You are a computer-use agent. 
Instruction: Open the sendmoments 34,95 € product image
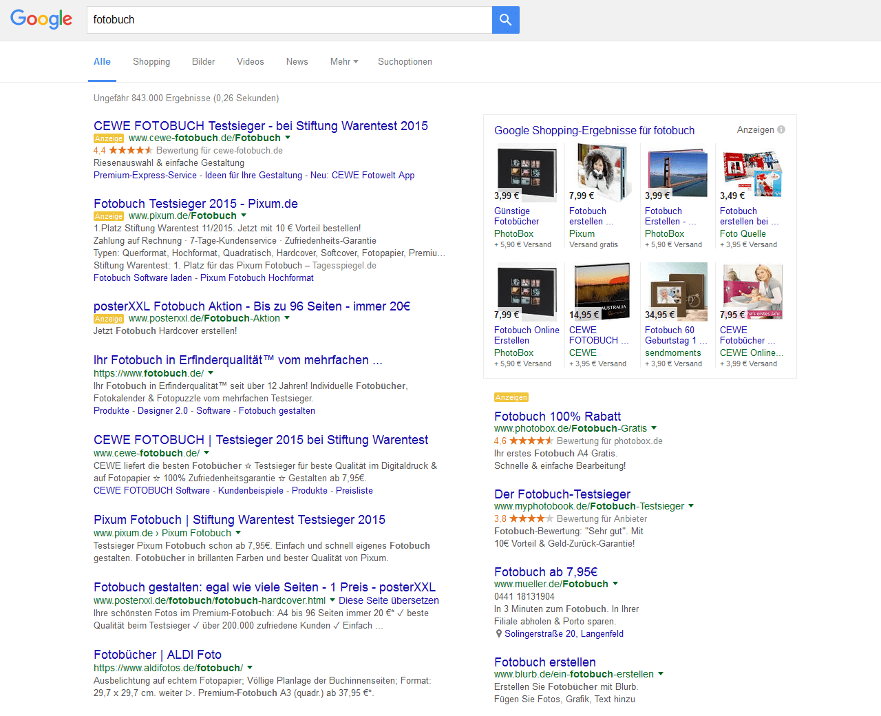[677, 291]
